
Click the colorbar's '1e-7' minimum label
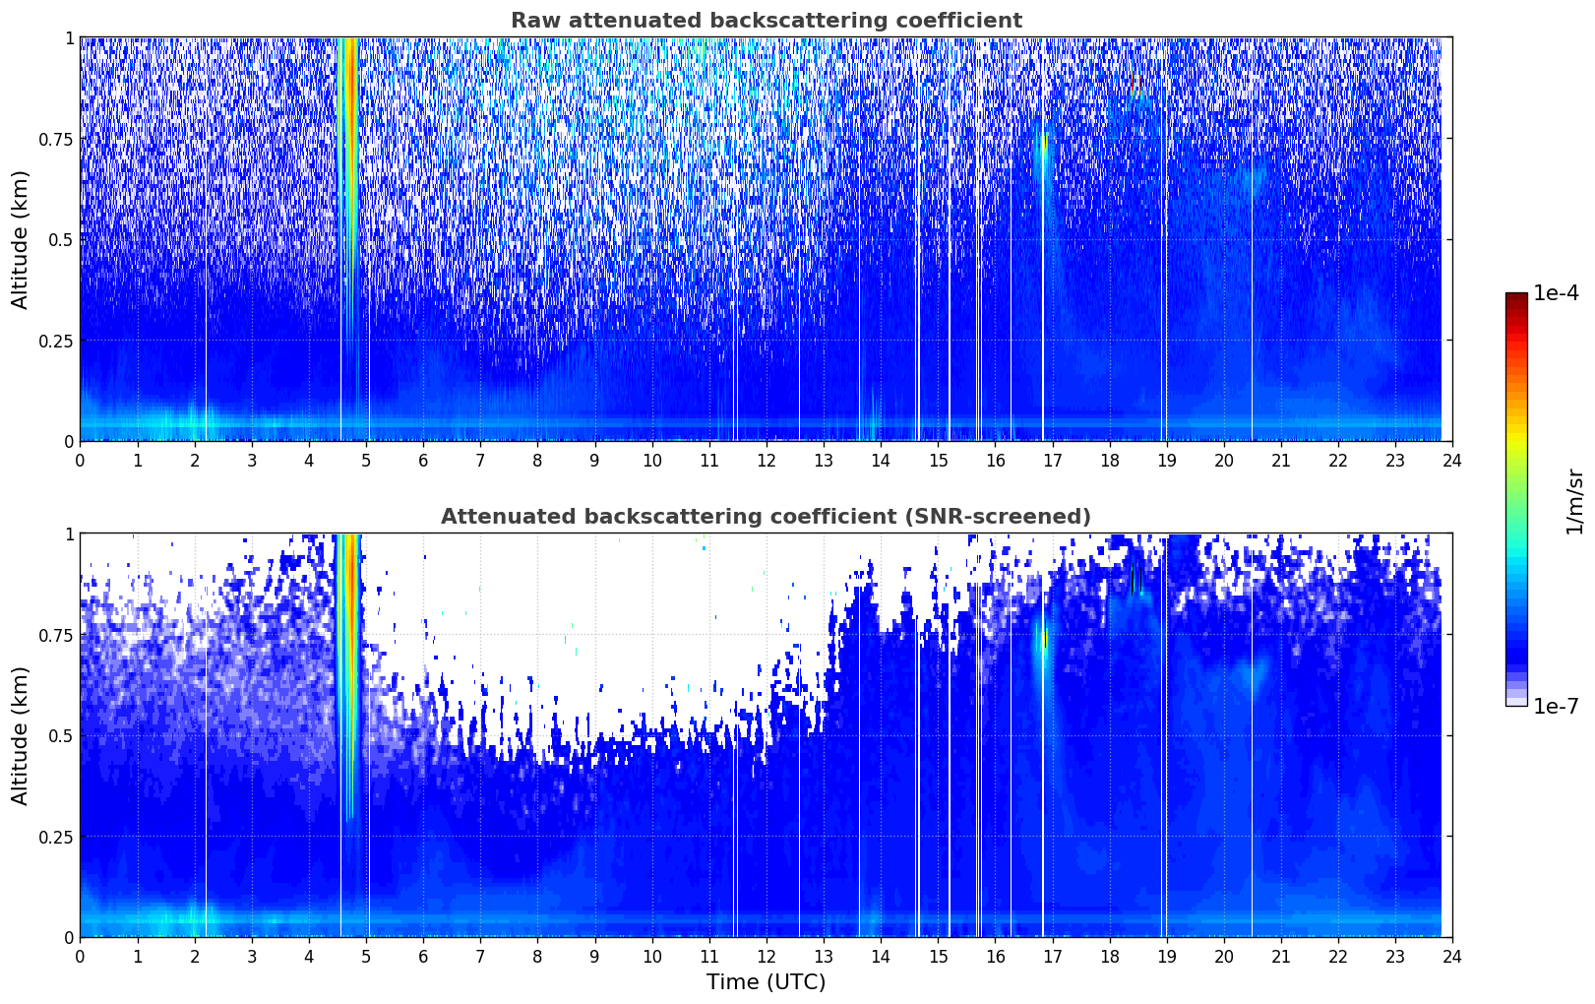[x=1556, y=706]
